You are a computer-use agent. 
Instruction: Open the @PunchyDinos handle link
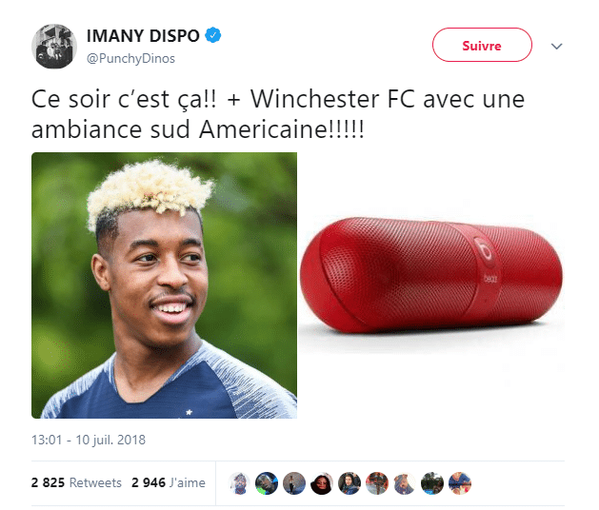pyautogui.click(x=130, y=58)
